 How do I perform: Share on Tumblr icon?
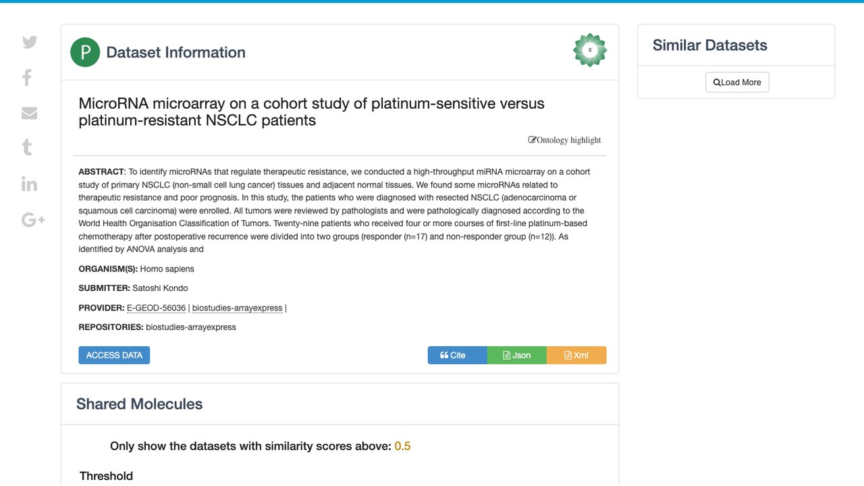coord(27,147)
